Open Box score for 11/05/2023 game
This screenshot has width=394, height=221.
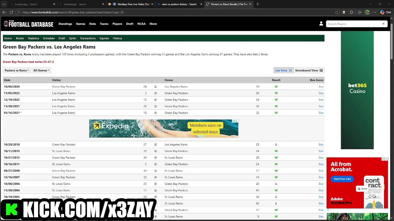(x=321, y=93)
